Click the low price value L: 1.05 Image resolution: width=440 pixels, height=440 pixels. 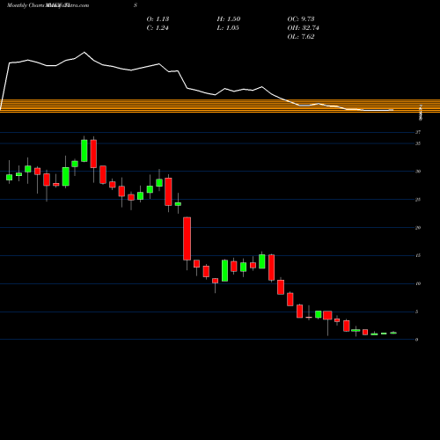pos(228,28)
